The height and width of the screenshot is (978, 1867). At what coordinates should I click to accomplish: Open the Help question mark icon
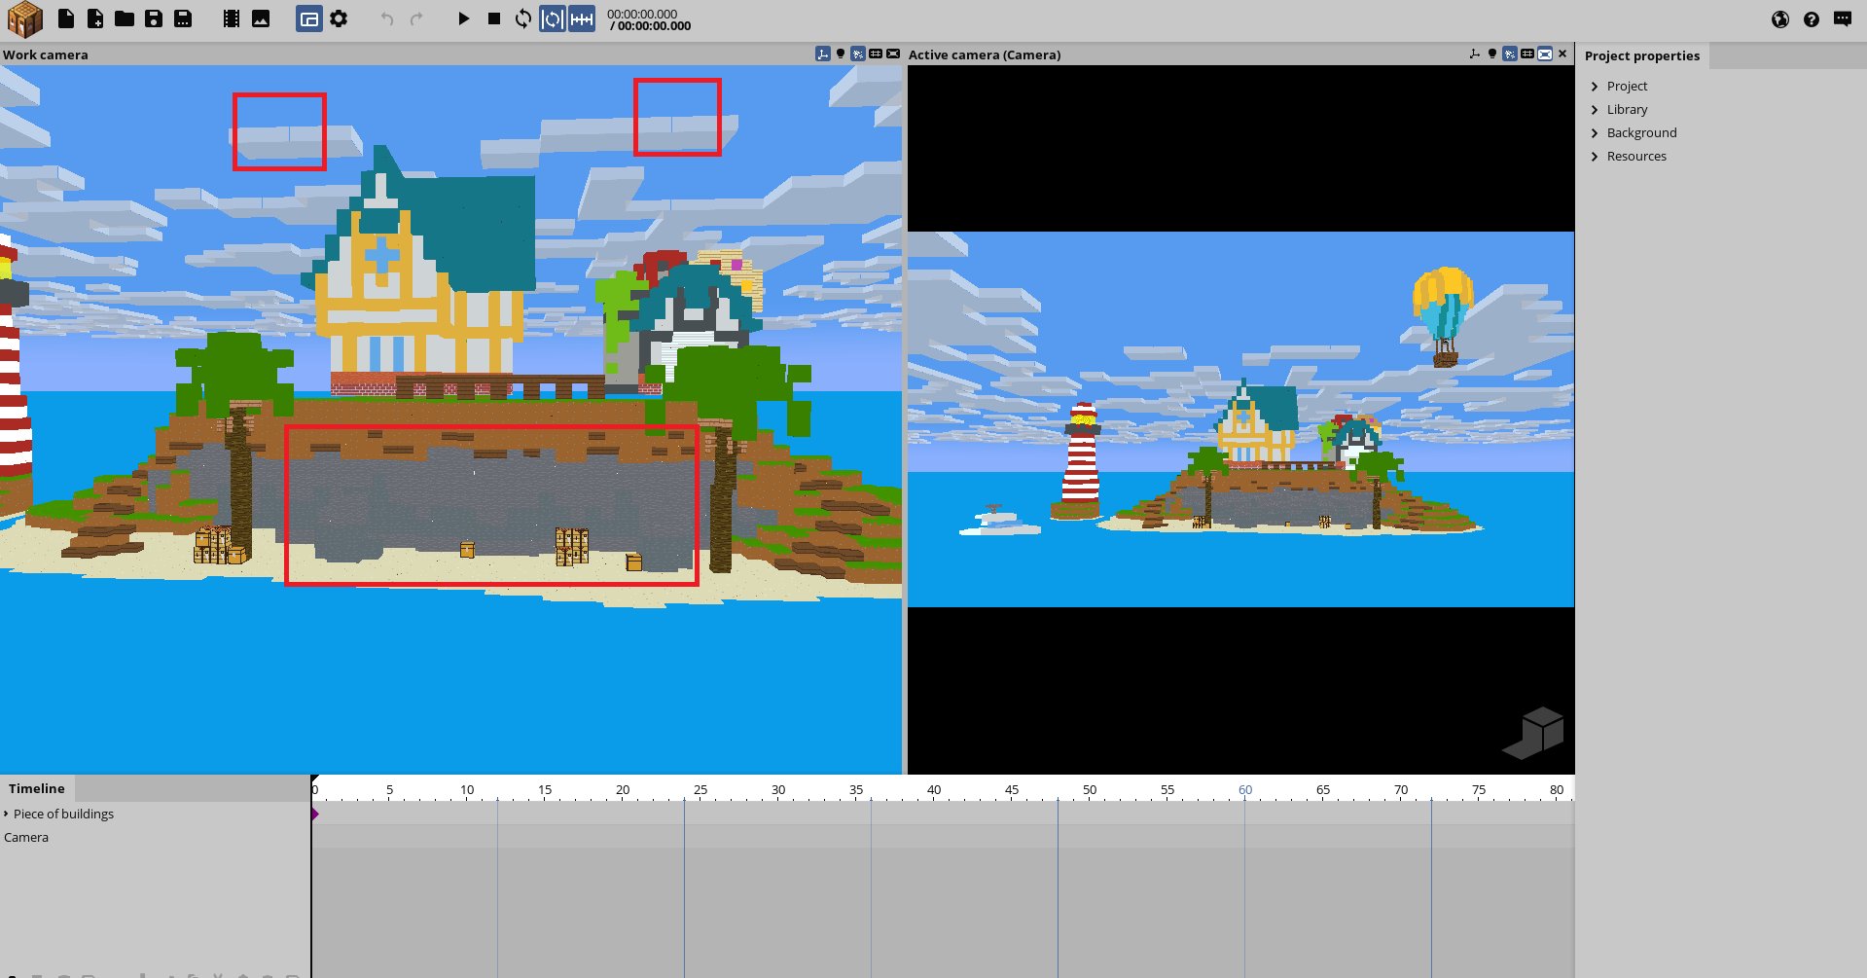[1811, 18]
